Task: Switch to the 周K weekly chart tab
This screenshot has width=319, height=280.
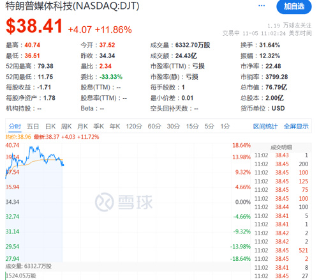Action: pos(66,127)
